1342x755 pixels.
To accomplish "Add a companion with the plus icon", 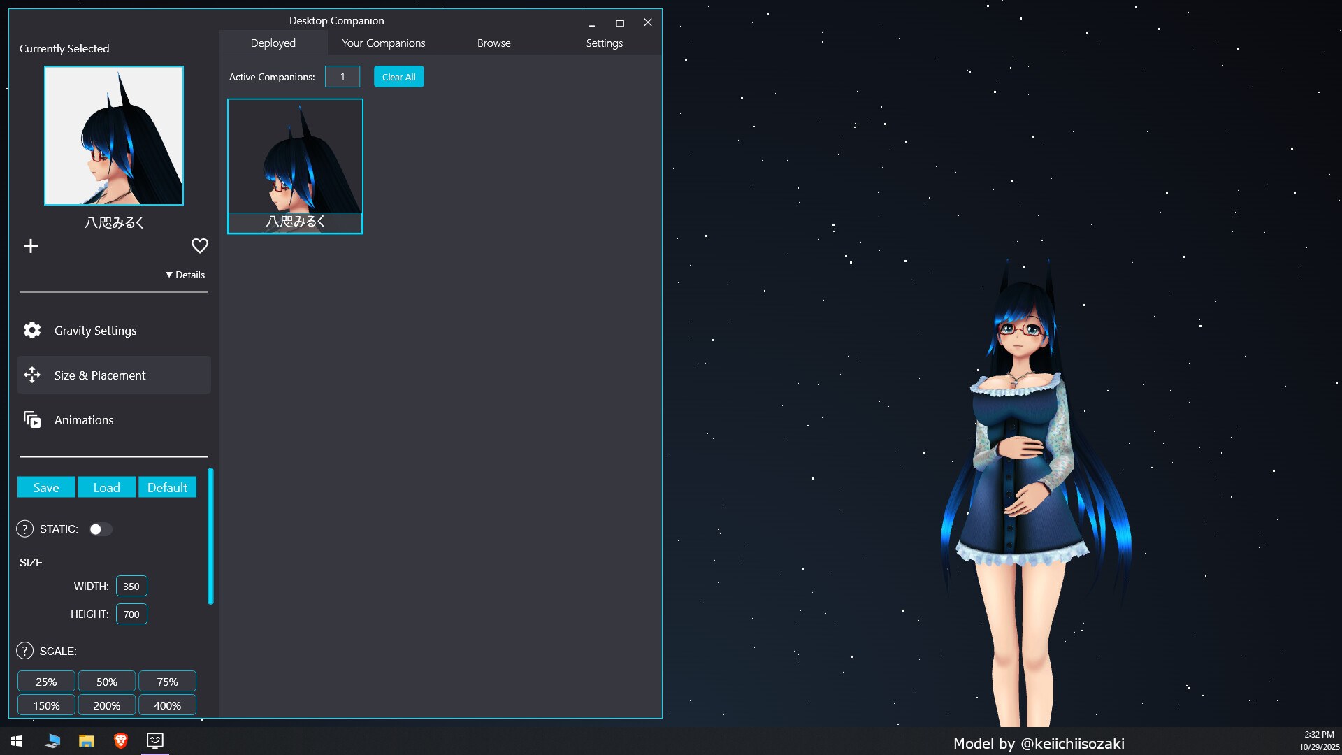I will point(30,245).
